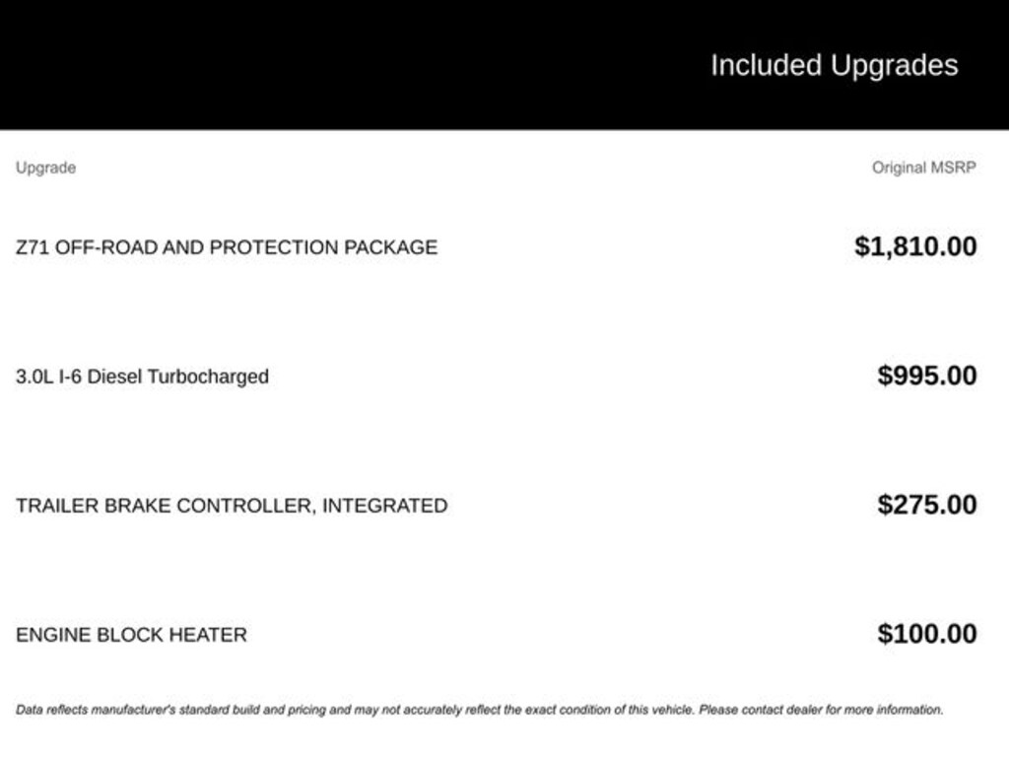Select the Engine Block Heater upgrade
This screenshot has width=1009, height=757.
(x=131, y=635)
